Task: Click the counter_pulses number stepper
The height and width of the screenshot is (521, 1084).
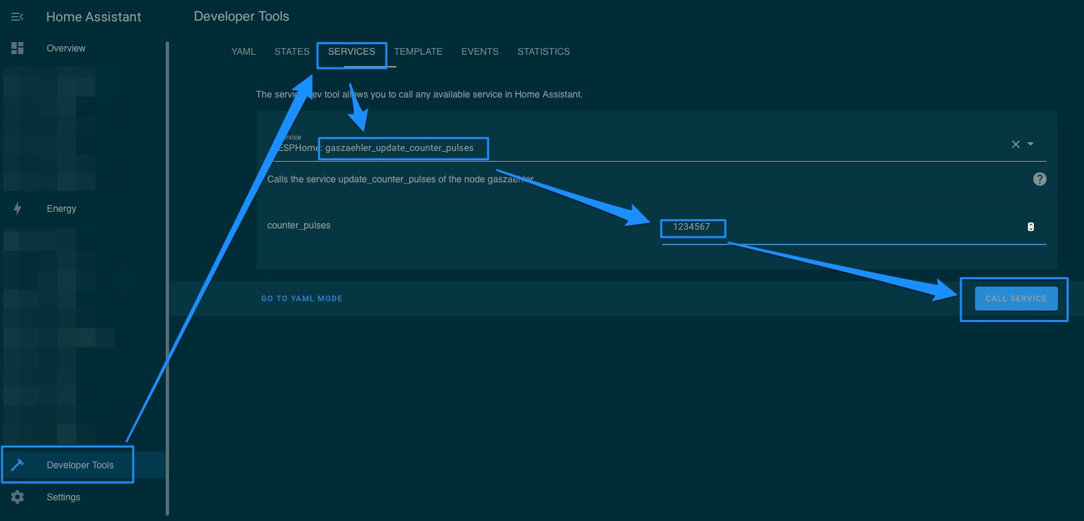Action: click(1031, 227)
